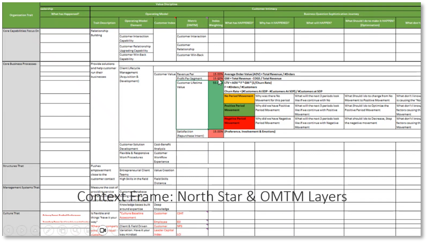
Task: Click the yellow No Period Movement cell
Action: click(239, 98)
